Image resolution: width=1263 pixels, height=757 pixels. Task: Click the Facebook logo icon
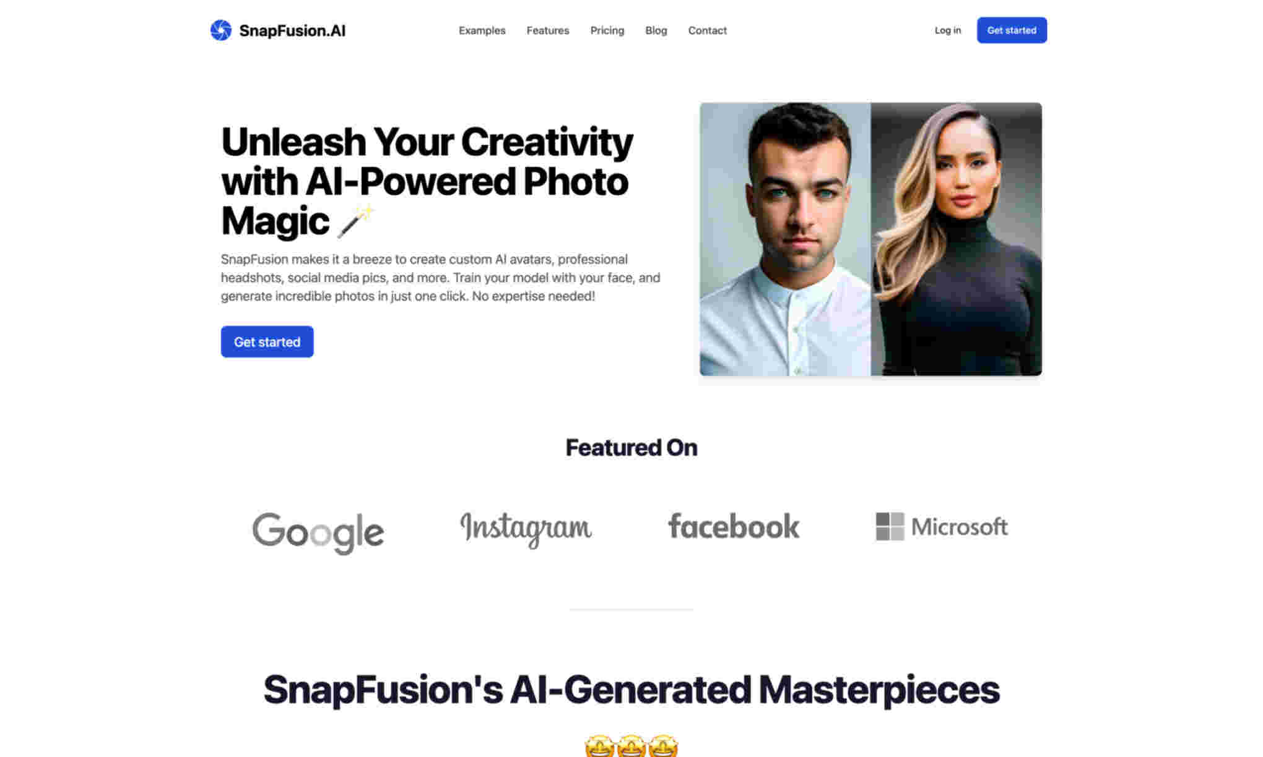[x=734, y=526]
